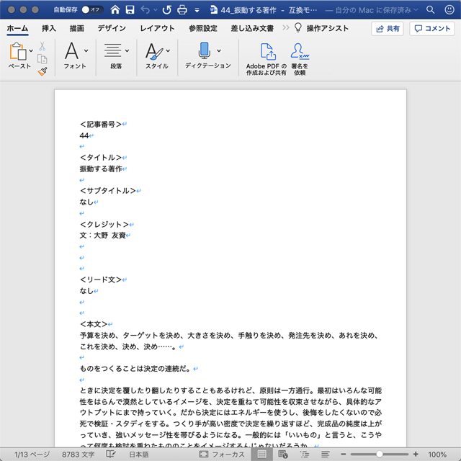Viewport: 461px width, 461px height.
Task: Switch to the Layout (レイアウト) tab
Action: click(156, 28)
